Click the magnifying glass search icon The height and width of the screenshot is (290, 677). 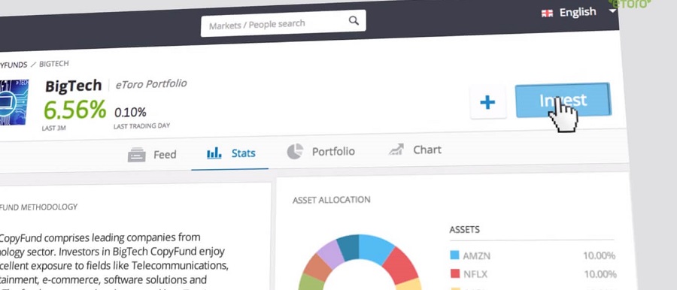pyautogui.click(x=354, y=20)
